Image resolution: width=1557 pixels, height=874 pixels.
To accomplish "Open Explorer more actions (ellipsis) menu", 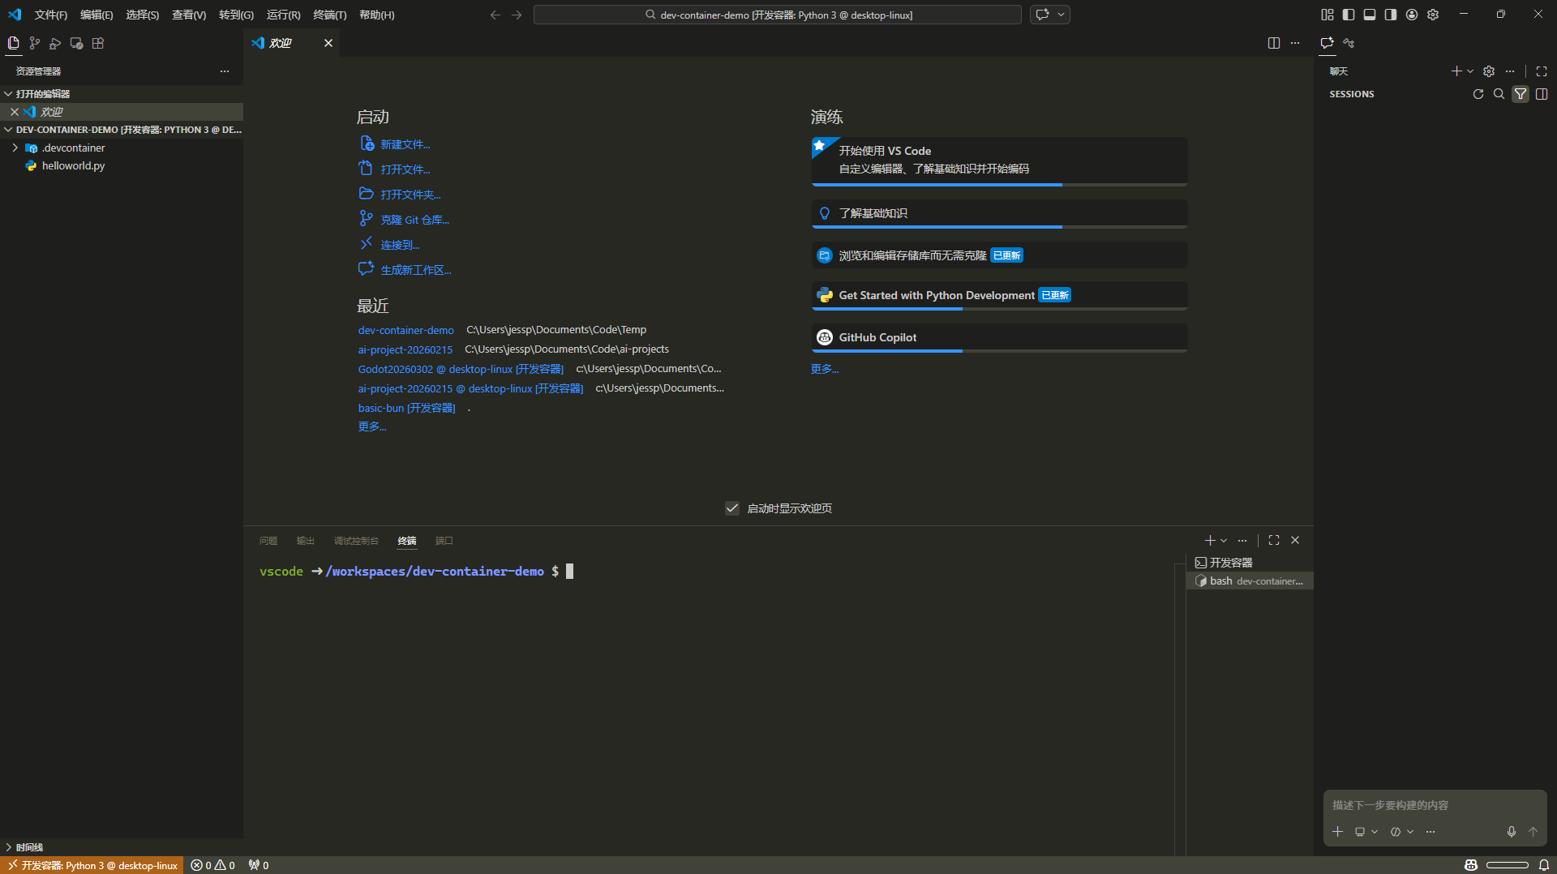I will click(x=225, y=71).
